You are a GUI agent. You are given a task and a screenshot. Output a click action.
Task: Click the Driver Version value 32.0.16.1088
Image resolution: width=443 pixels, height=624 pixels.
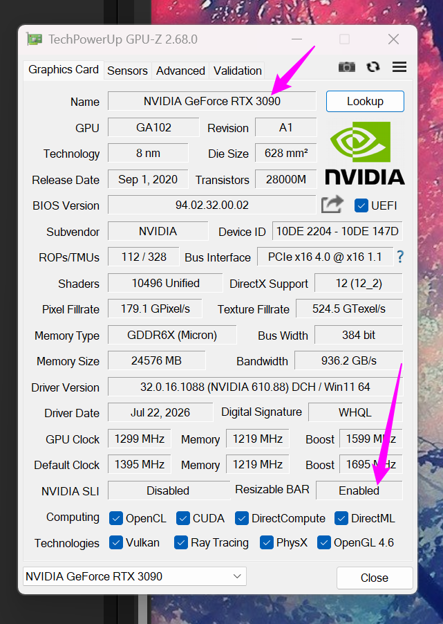pyautogui.click(x=255, y=387)
